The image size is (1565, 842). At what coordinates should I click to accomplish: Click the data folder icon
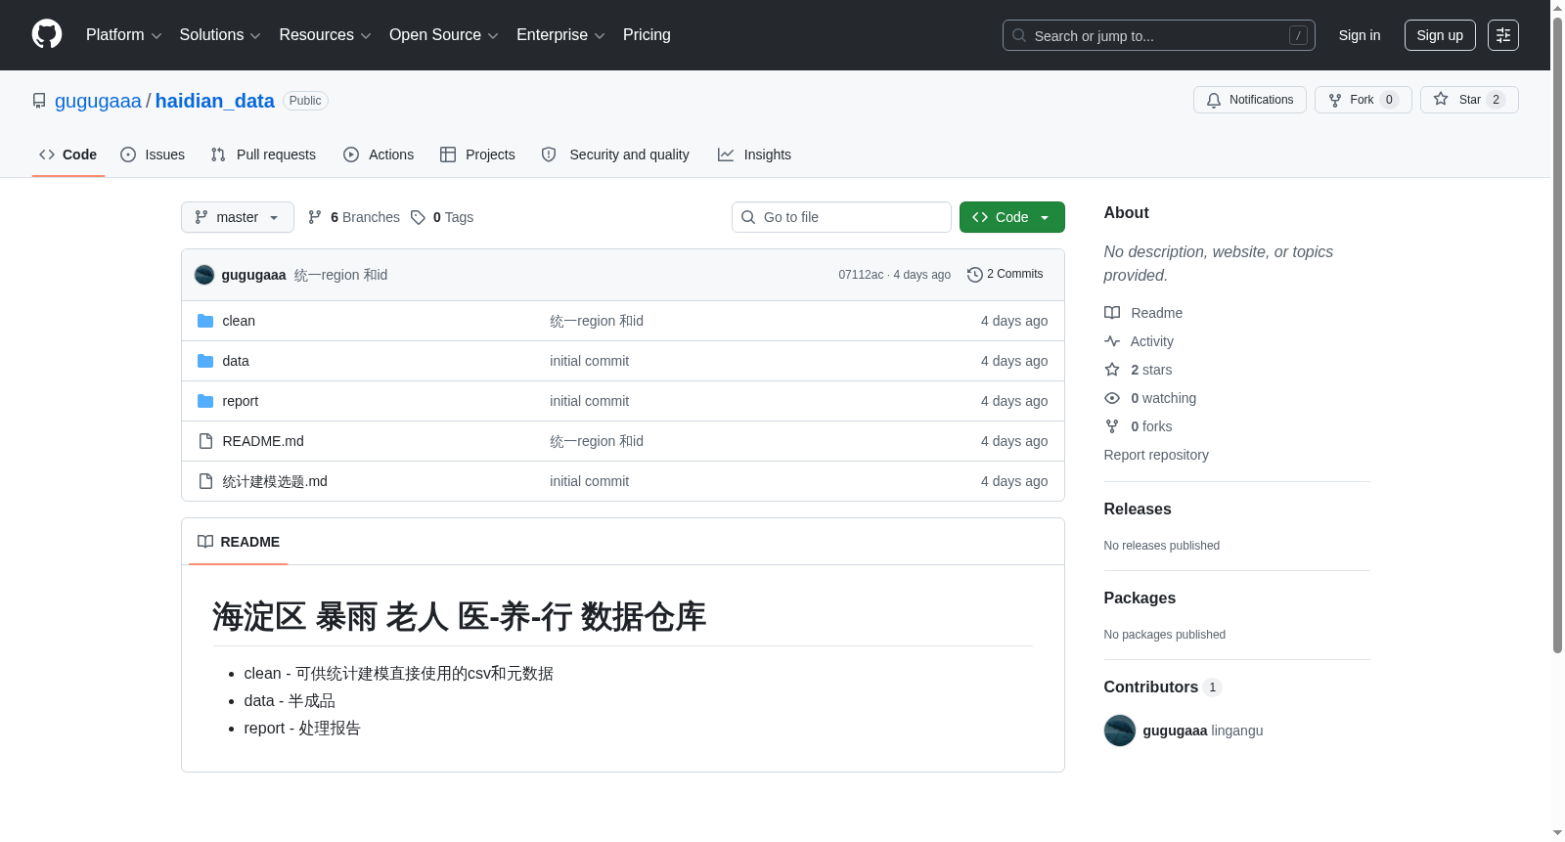pyautogui.click(x=205, y=361)
